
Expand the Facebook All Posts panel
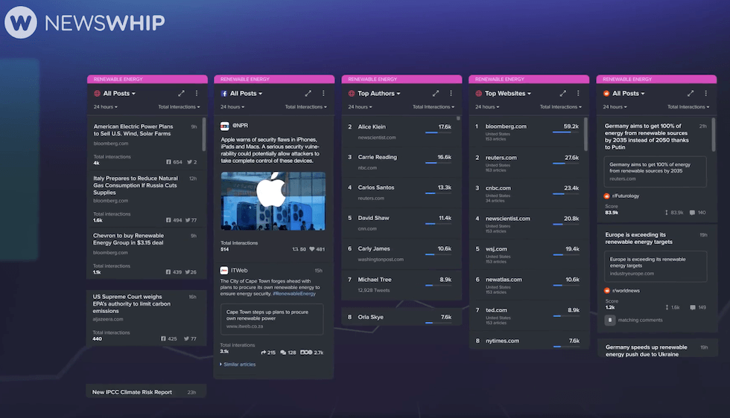(x=308, y=94)
